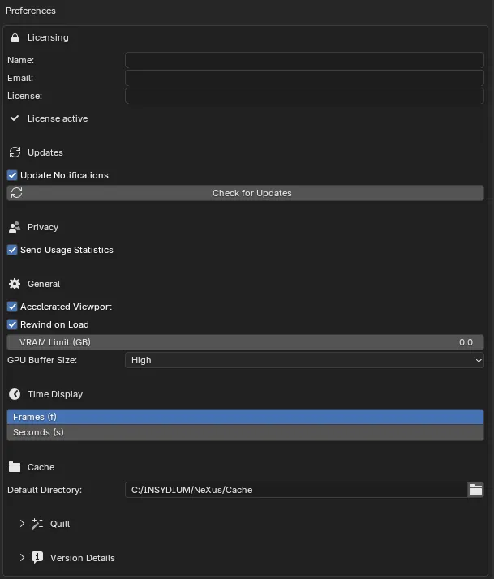The width and height of the screenshot is (494, 579).
Task: Click the Email input field
Action: coord(304,78)
